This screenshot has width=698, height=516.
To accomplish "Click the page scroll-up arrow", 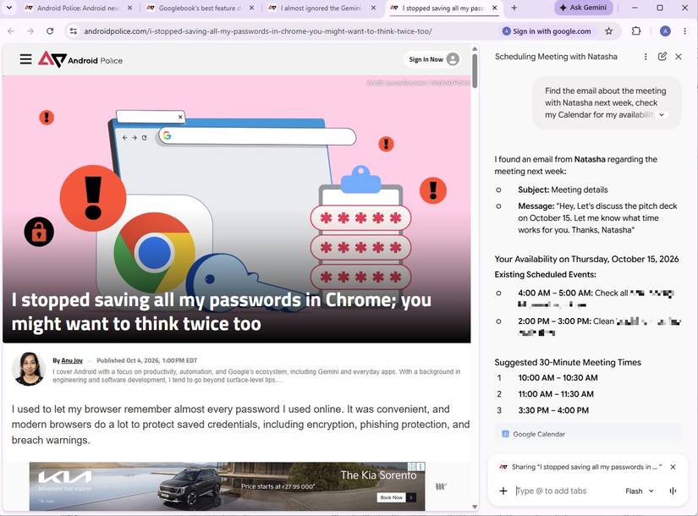I will (x=475, y=48).
